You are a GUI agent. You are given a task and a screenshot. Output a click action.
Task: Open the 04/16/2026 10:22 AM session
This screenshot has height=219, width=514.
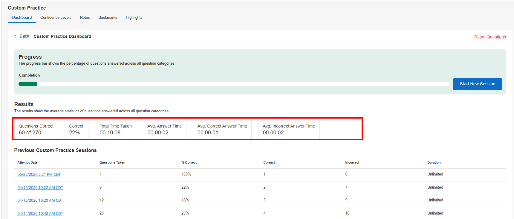pos(40,188)
